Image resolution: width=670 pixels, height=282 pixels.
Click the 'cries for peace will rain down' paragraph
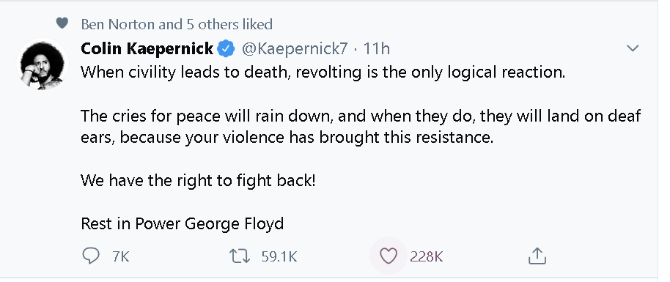[x=361, y=127]
